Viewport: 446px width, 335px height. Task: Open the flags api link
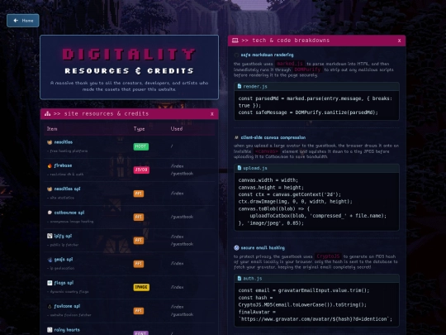pyautogui.click(x=64, y=283)
